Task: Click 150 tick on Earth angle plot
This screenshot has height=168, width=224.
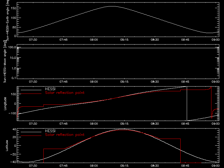Action: (x=13, y=8)
